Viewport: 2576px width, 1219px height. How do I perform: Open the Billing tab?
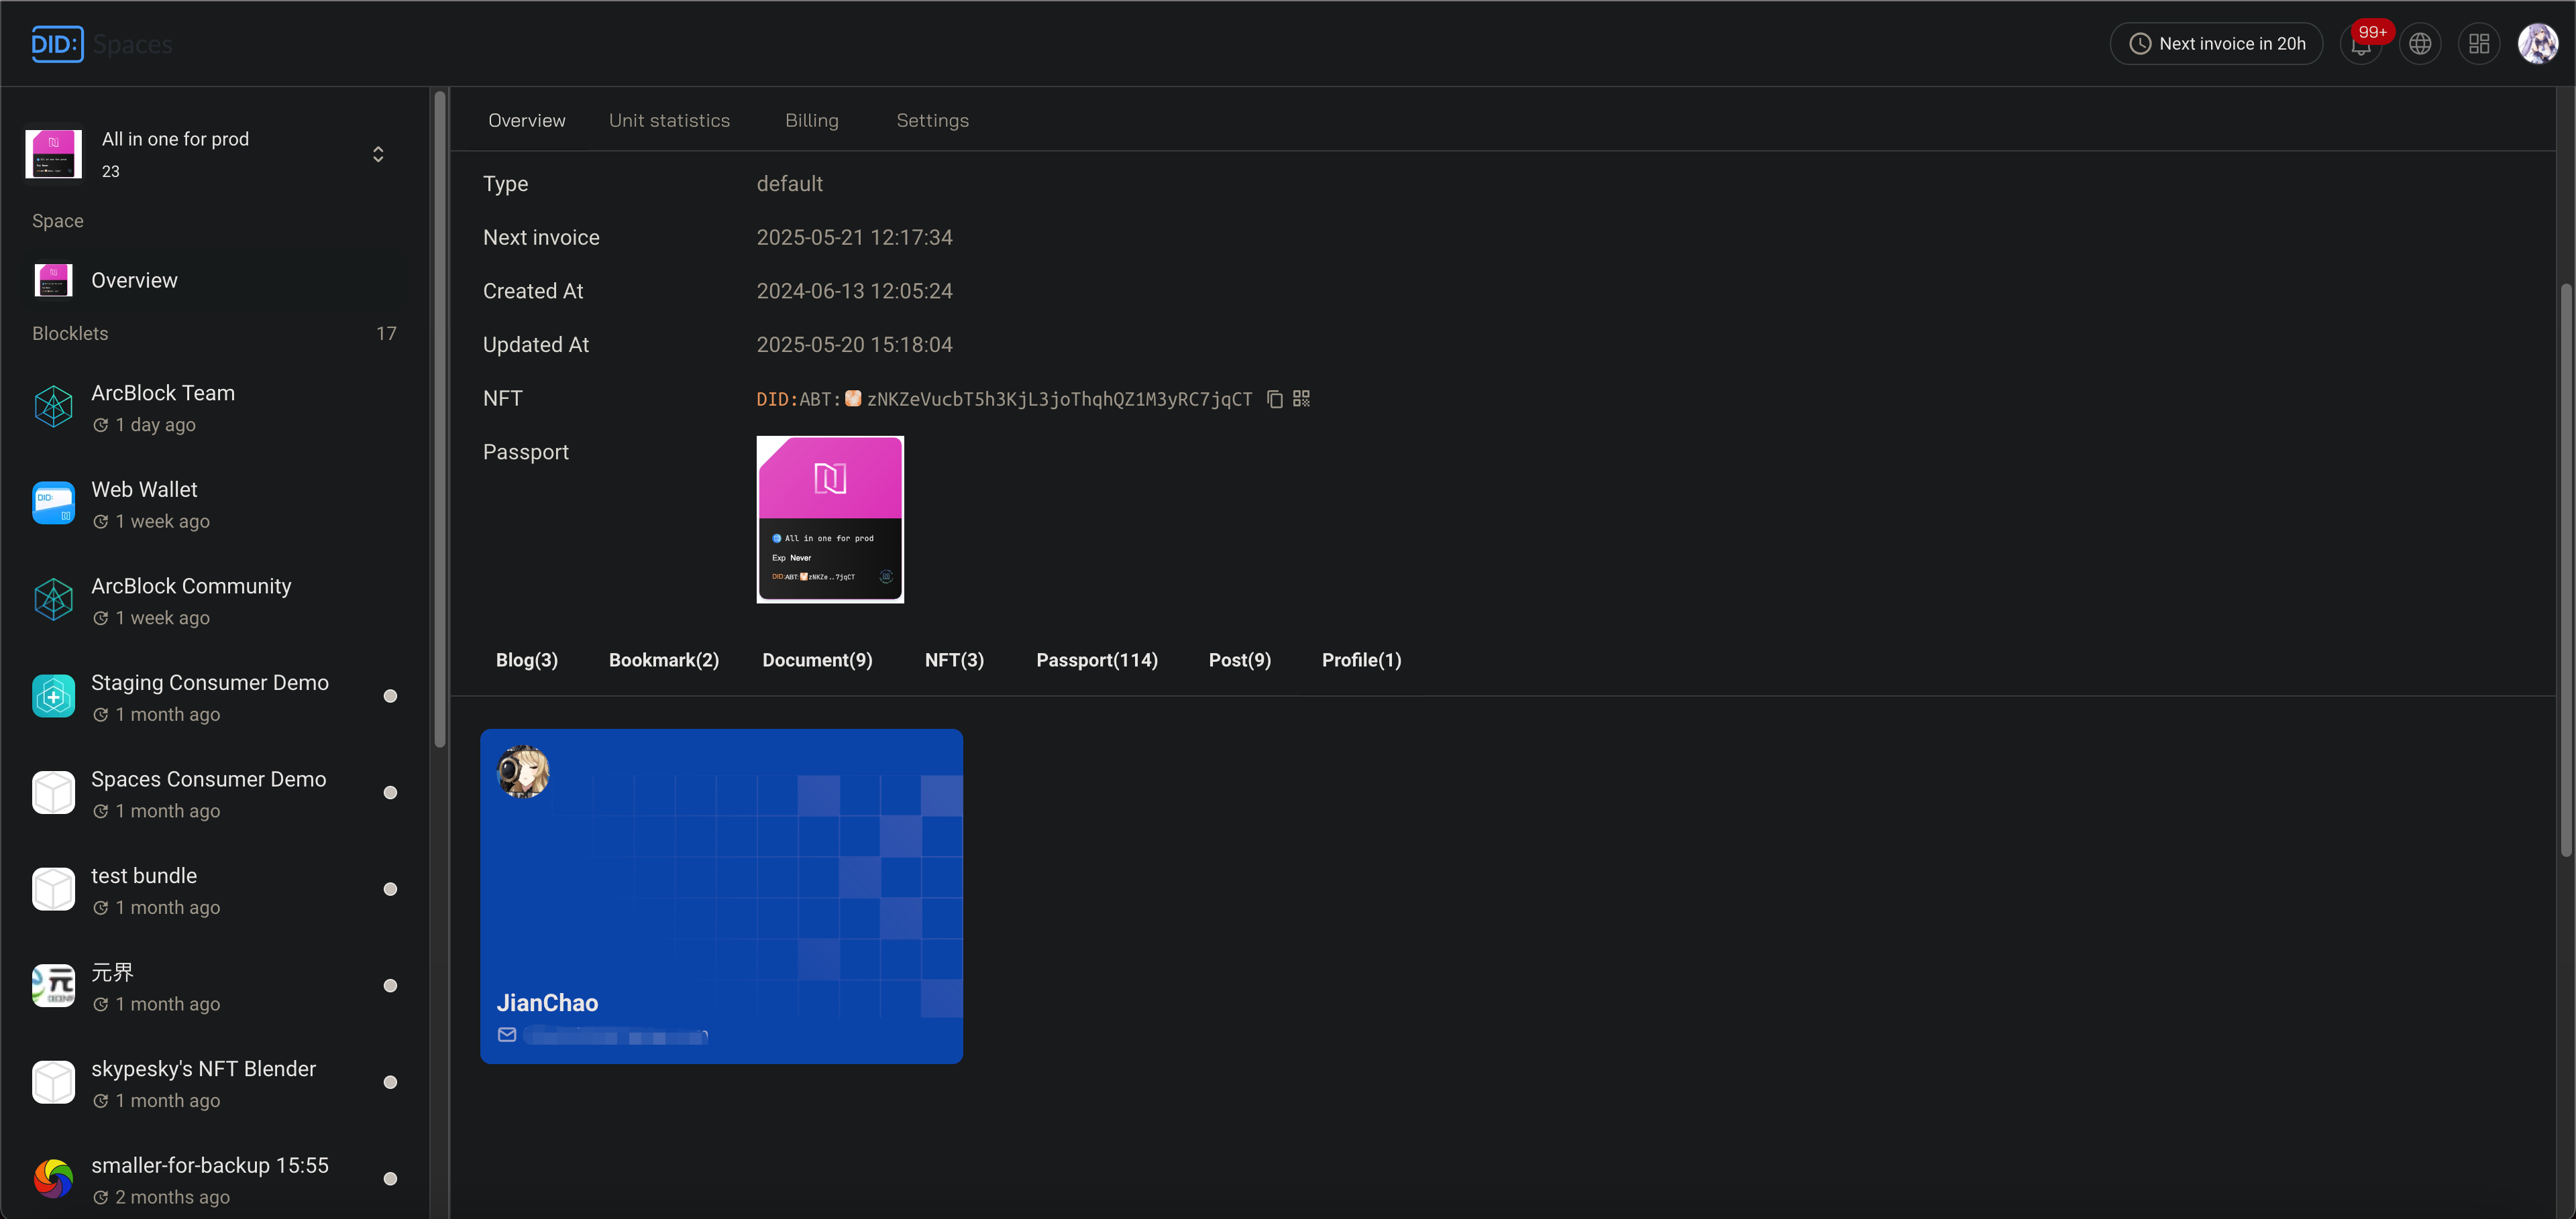pyautogui.click(x=811, y=121)
